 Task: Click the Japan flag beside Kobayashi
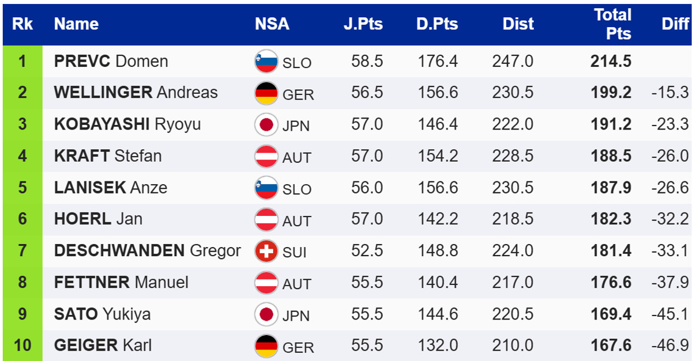click(266, 125)
